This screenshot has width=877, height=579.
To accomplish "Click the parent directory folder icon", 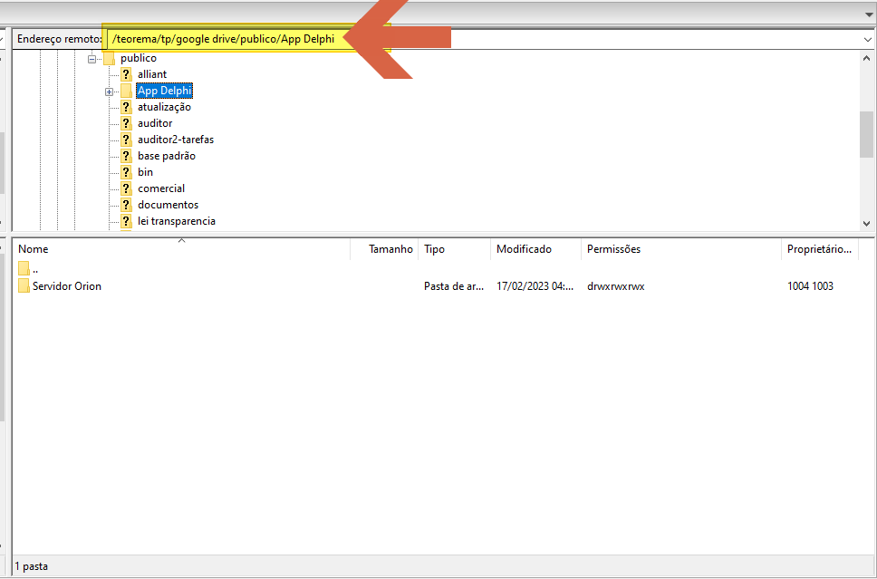I will tap(24, 268).
